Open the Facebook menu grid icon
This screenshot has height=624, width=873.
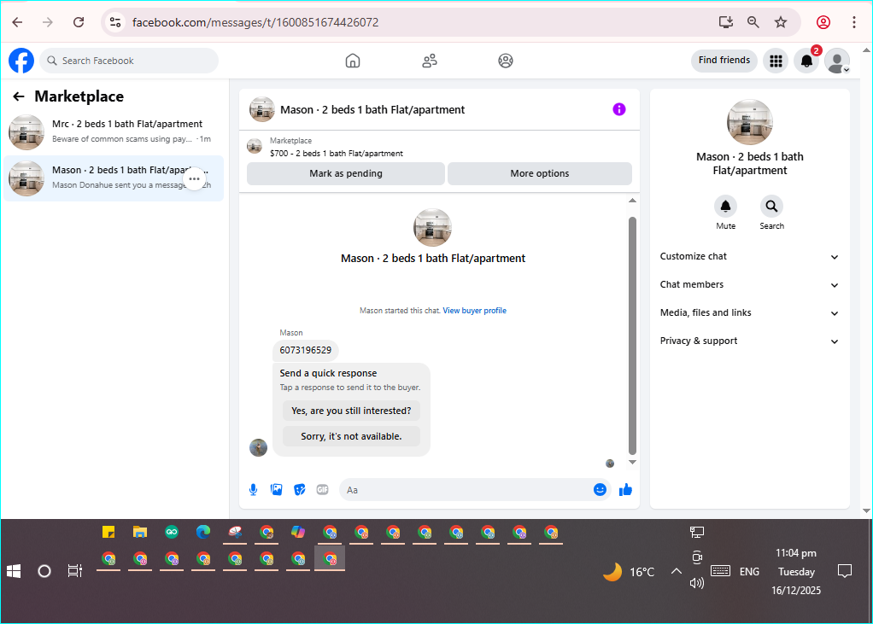[776, 61]
